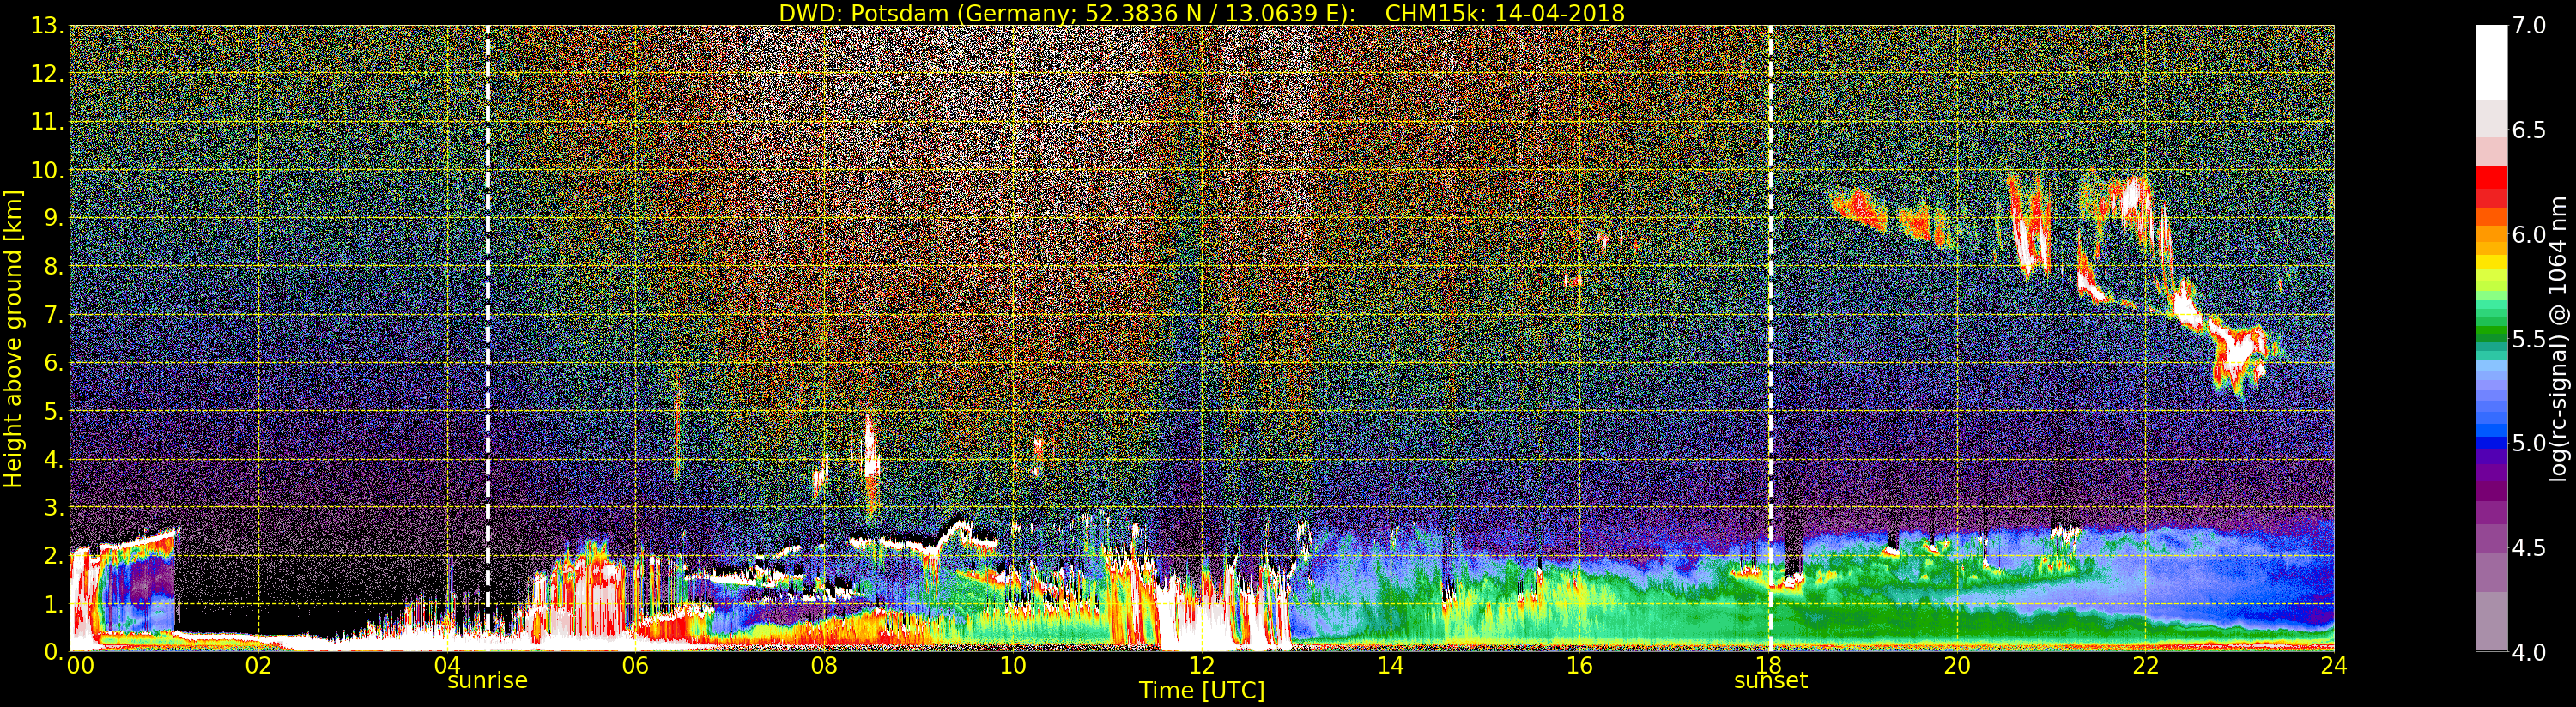Image resolution: width=2576 pixels, height=707 pixels.
Task: Click the y-axis tick label '5.'
Action: coord(53,411)
